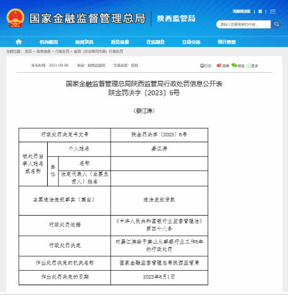Image resolution: width=288 pixels, height=299 pixels.
Task: Open the mail envelope icon
Action: tap(273, 11)
